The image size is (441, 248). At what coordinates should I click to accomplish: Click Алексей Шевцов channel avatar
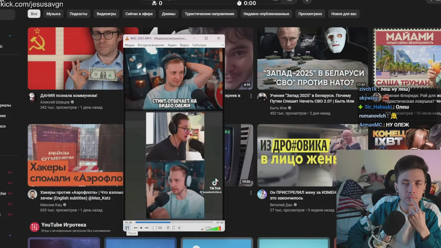tap(32, 97)
